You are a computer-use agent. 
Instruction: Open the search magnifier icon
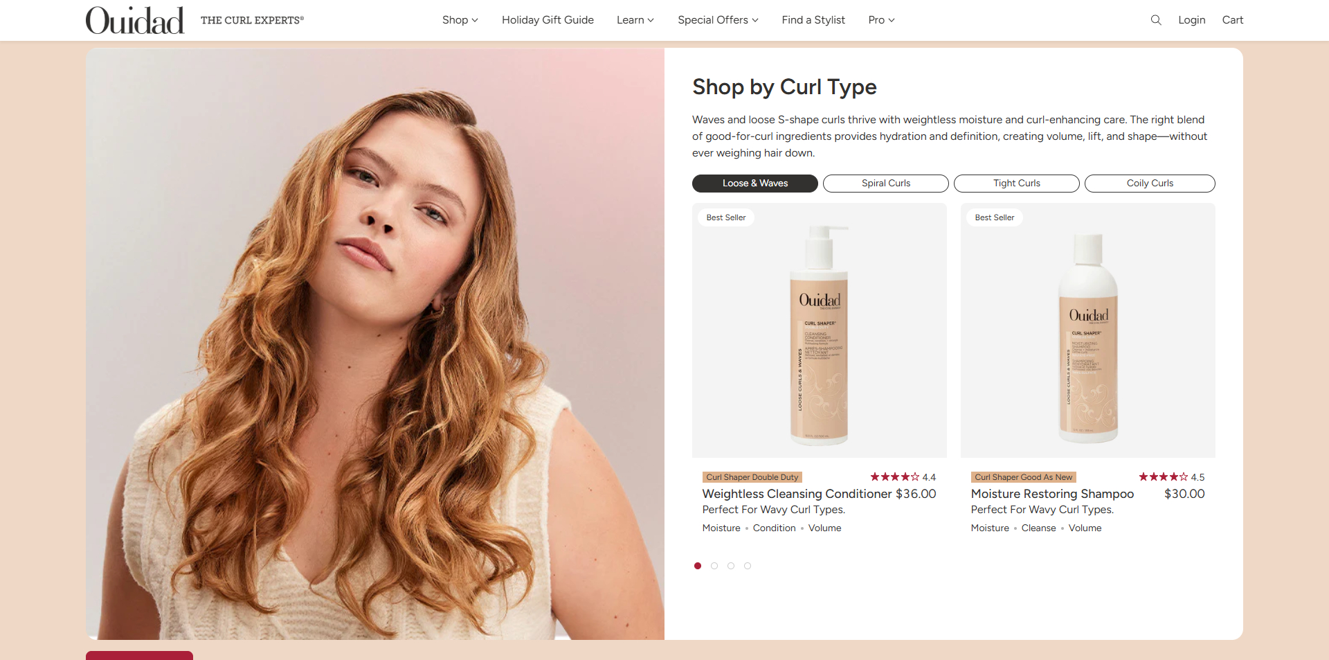point(1156,20)
